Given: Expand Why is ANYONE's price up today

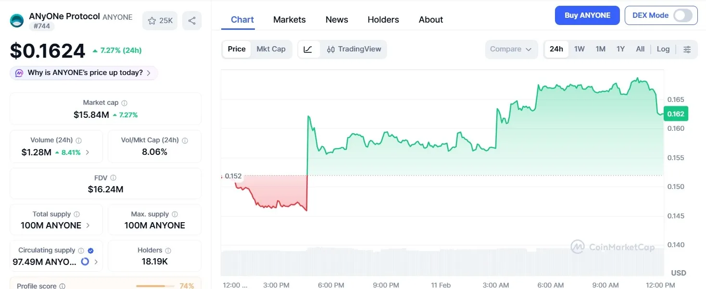Looking at the screenshot, I should [83, 72].
